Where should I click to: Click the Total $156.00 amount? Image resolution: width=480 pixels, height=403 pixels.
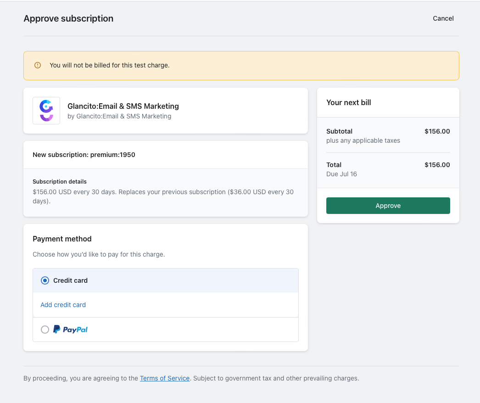[x=437, y=165]
